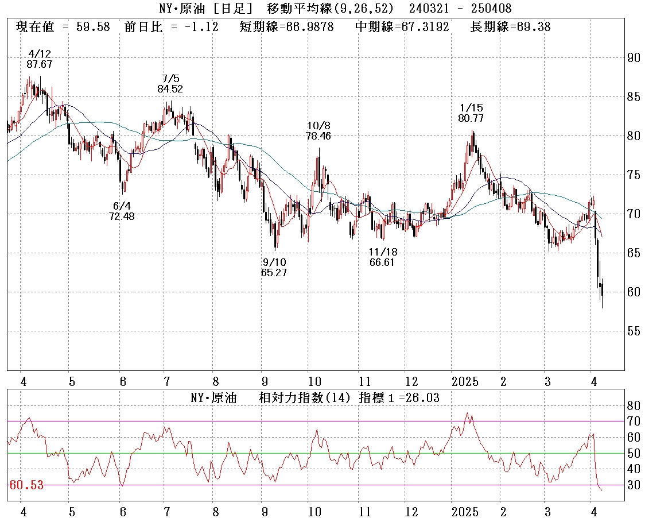The image size is (672, 518).
Task: Click the 1/15 high label of 80.77
Action: (471, 114)
